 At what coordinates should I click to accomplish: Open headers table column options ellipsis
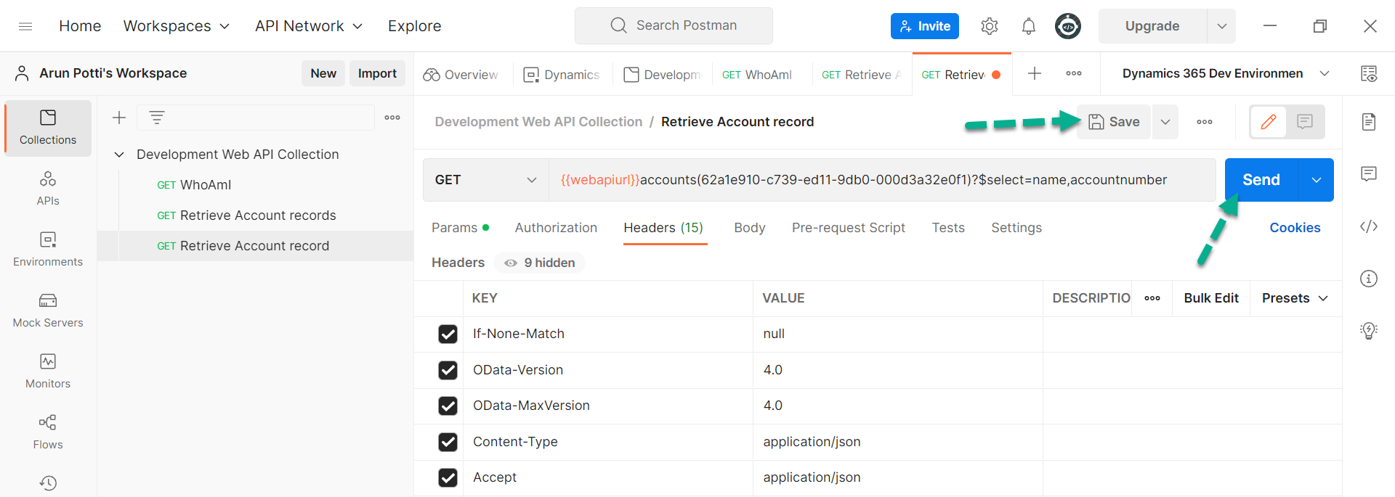(1152, 298)
